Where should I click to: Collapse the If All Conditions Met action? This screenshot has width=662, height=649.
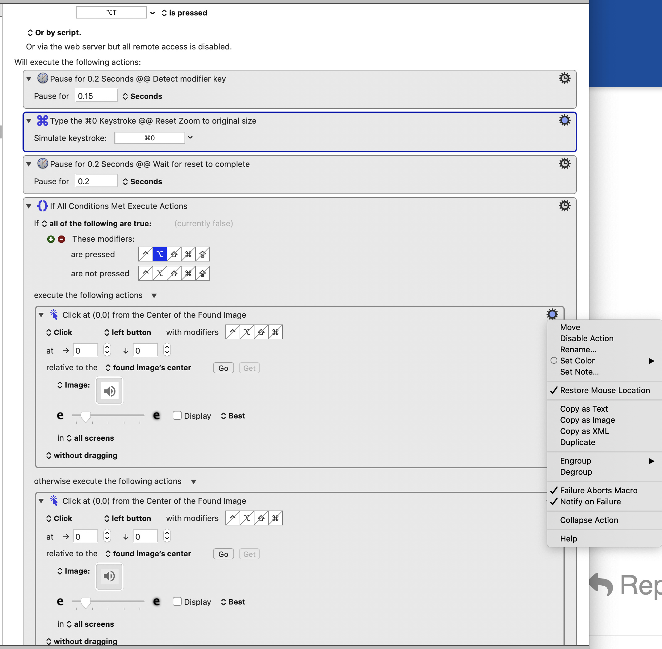29,206
